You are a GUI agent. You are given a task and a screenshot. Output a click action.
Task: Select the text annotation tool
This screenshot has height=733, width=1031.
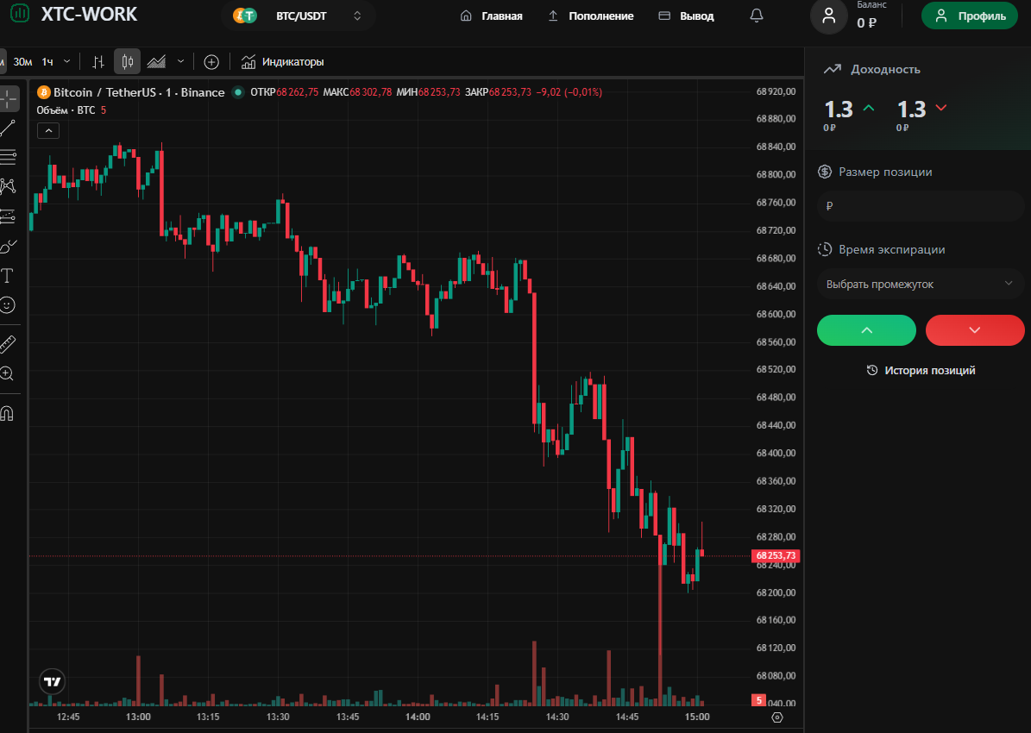pos(8,276)
